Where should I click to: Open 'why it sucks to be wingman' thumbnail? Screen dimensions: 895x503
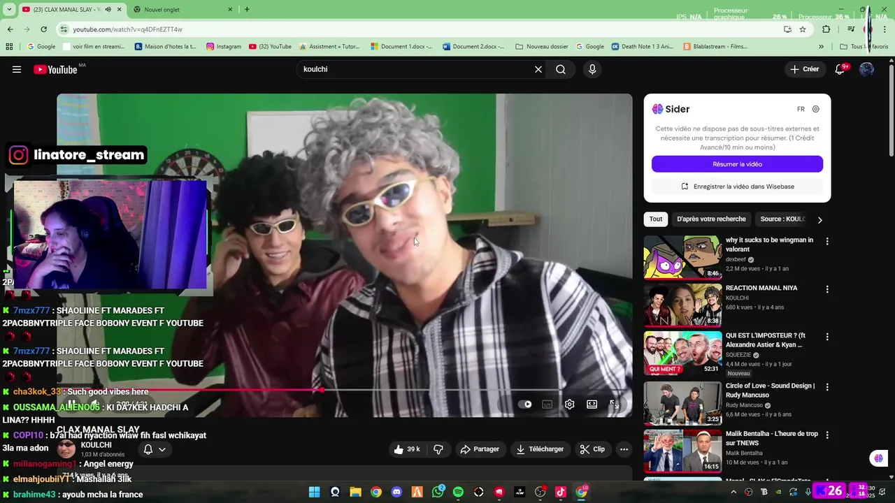click(x=682, y=257)
